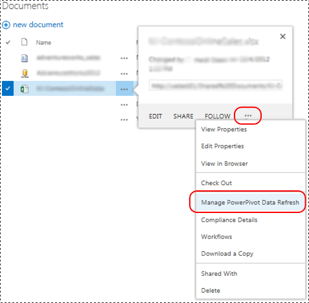Click the Excel workbook icon in selected row
This screenshot has width=309, height=303.
pyautogui.click(x=25, y=89)
